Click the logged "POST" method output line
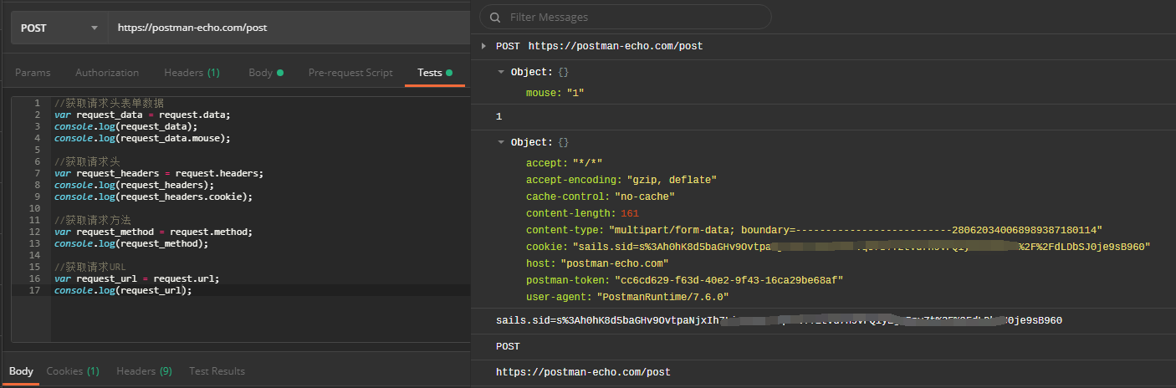1176x388 pixels. 508,346
